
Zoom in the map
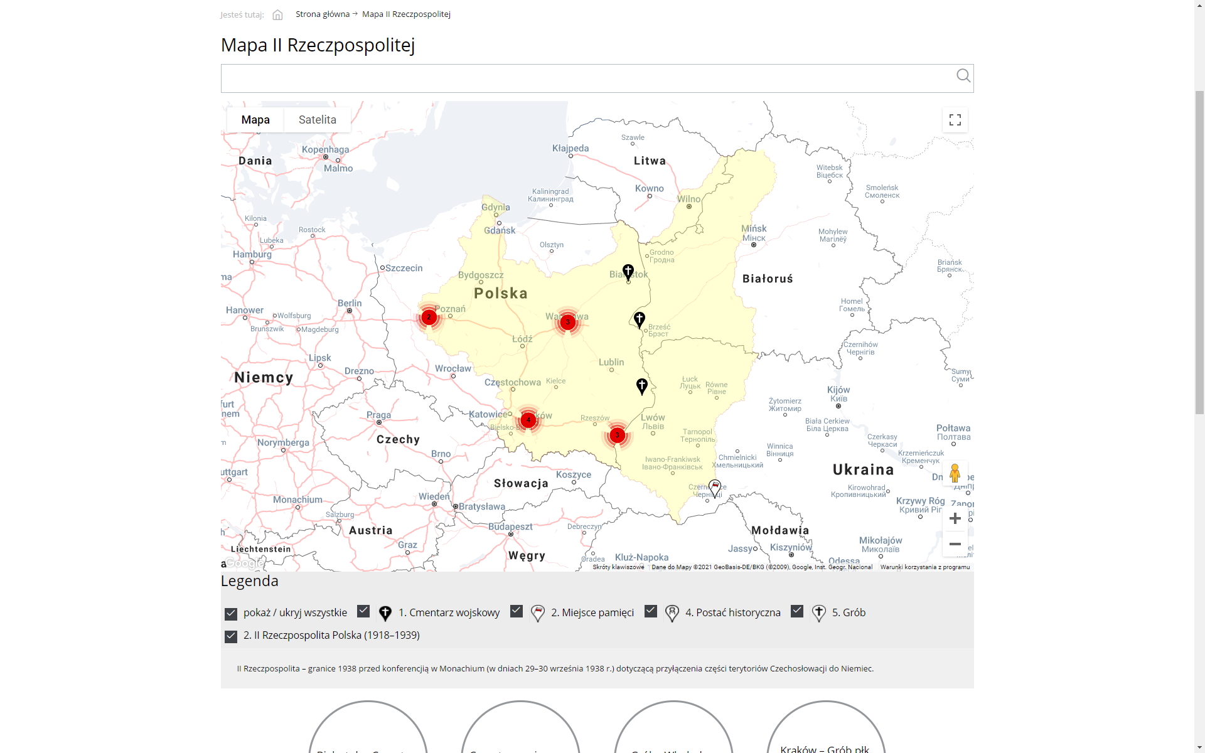(x=955, y=518)
